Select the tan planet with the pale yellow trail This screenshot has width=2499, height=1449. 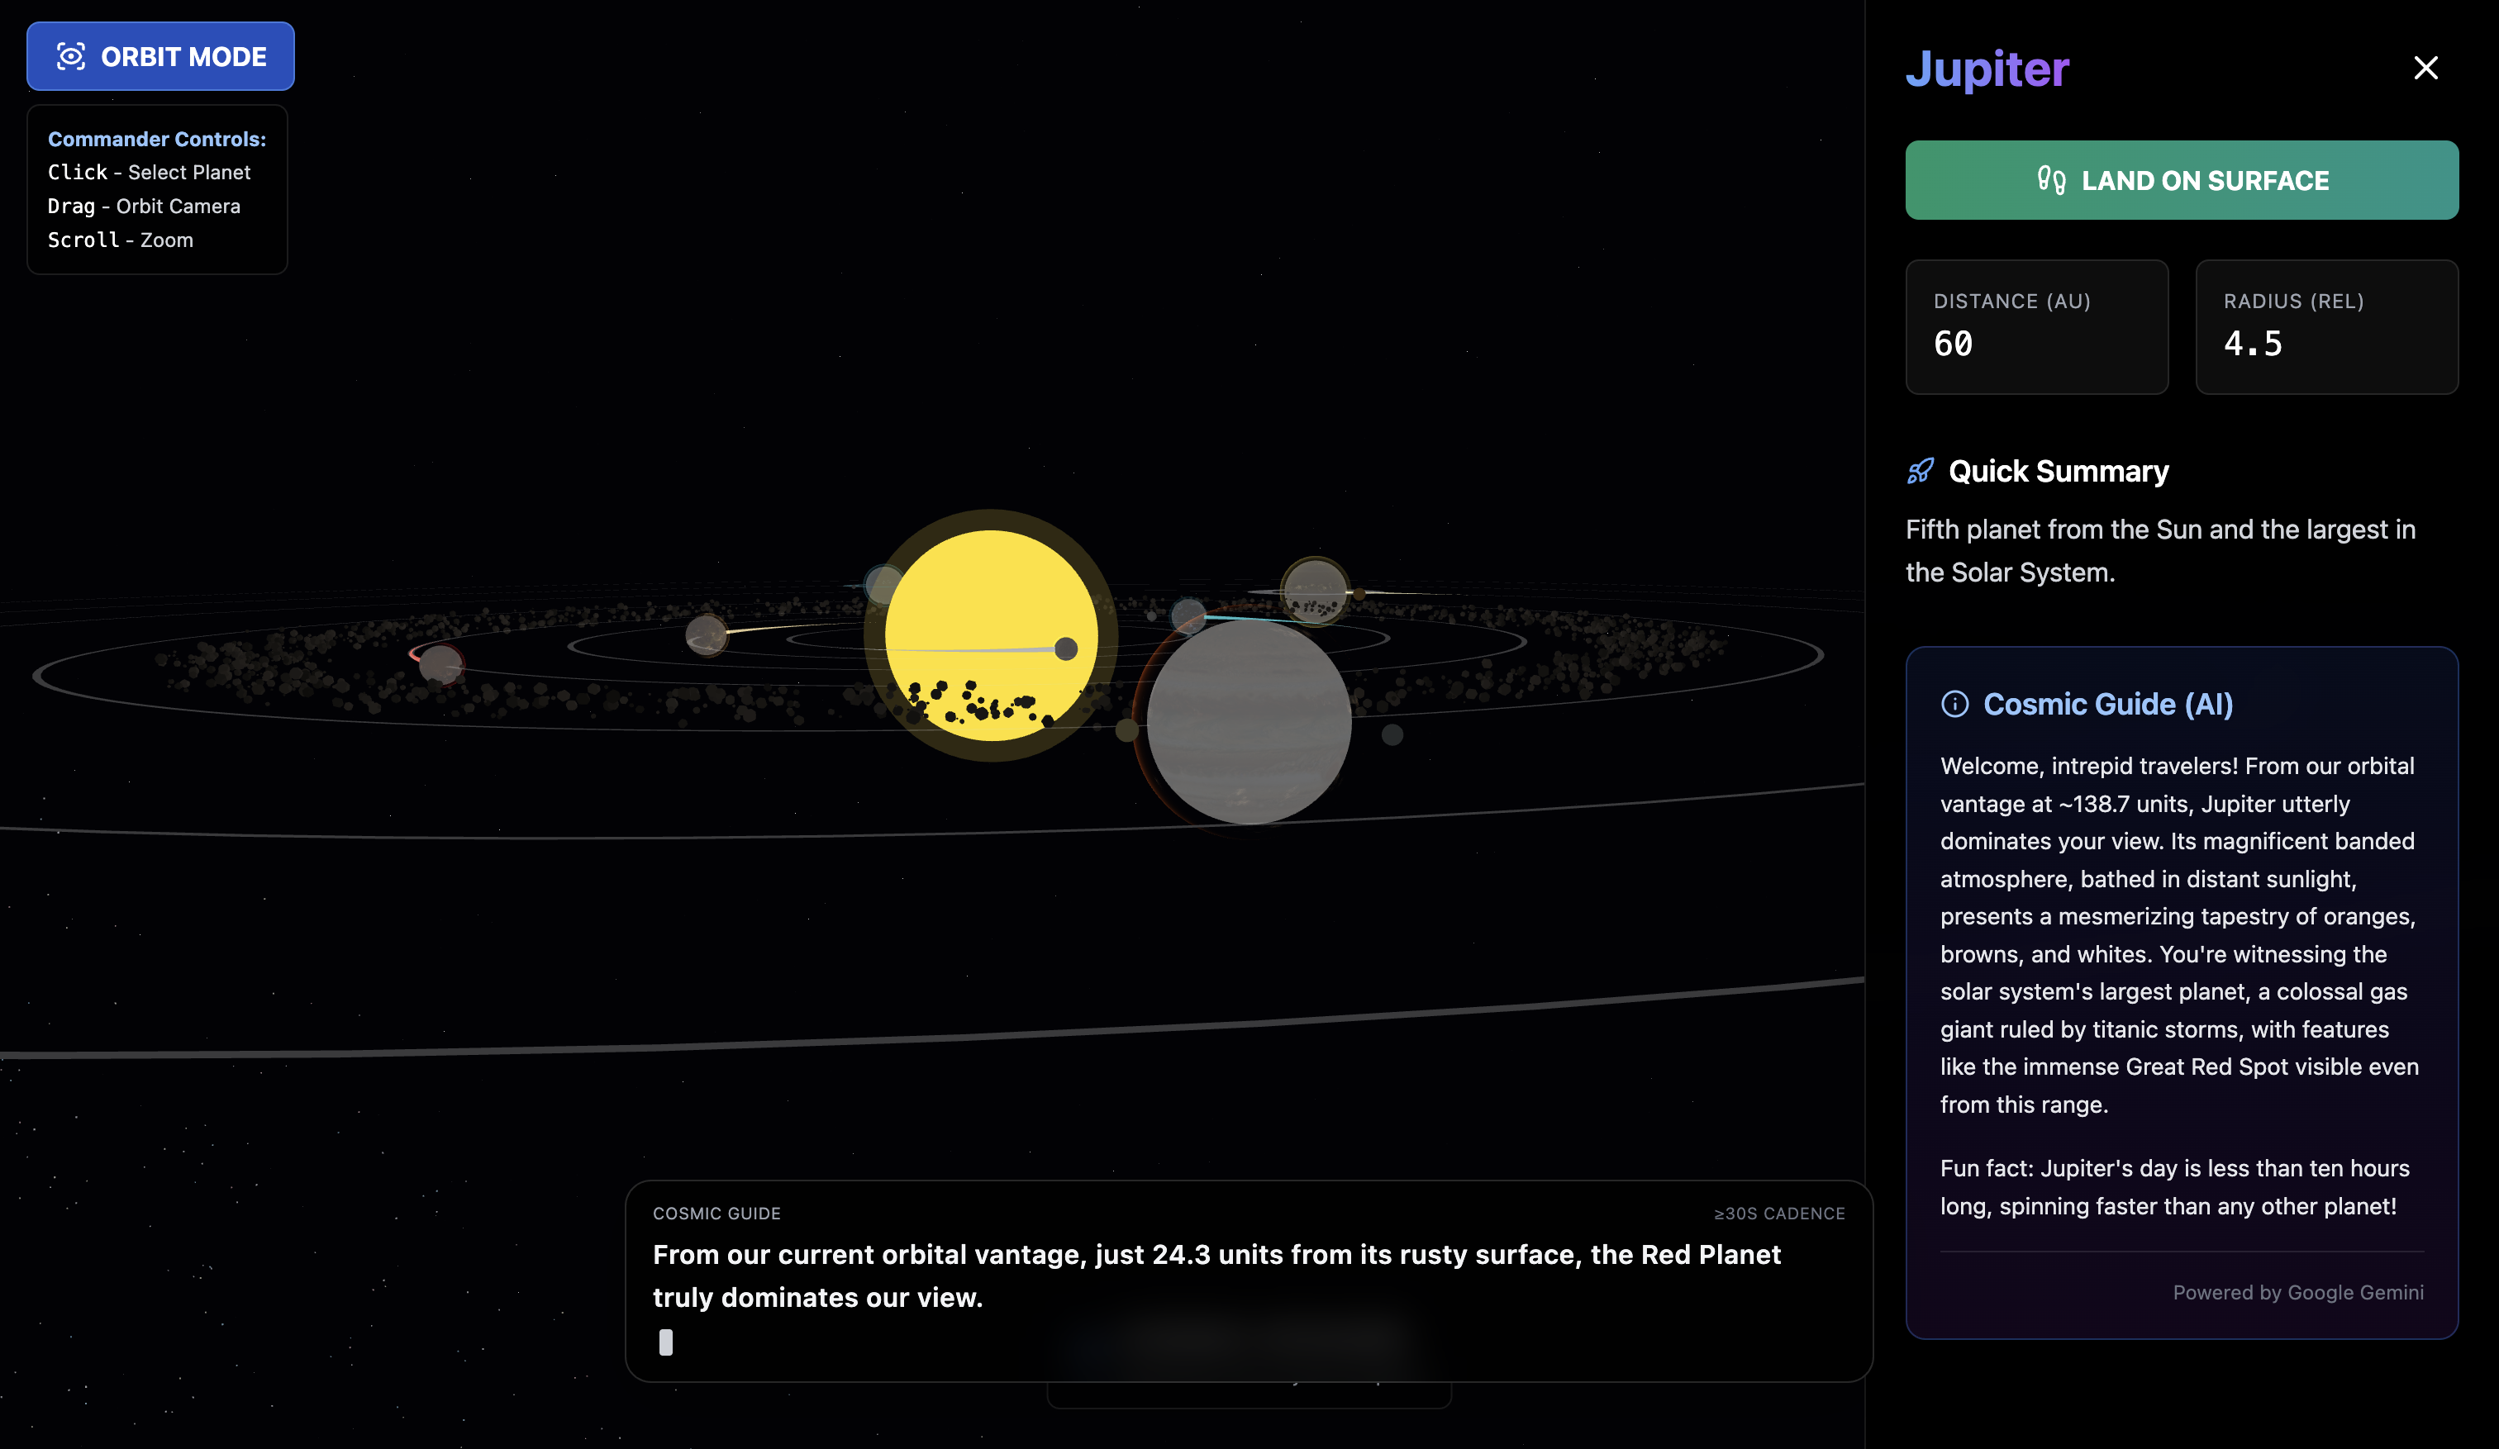tap(706, 634)
